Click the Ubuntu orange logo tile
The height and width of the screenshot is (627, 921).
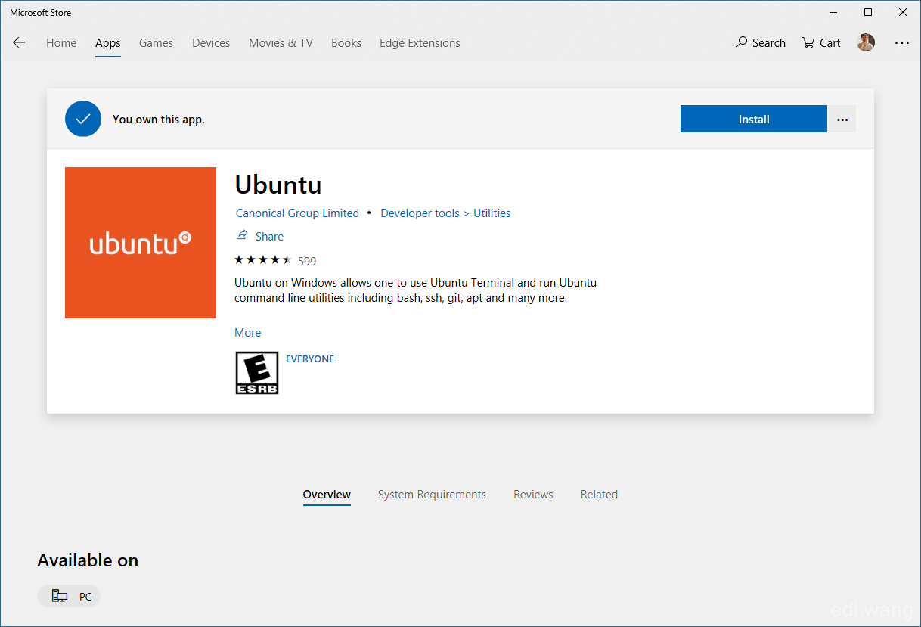(141, 243)
